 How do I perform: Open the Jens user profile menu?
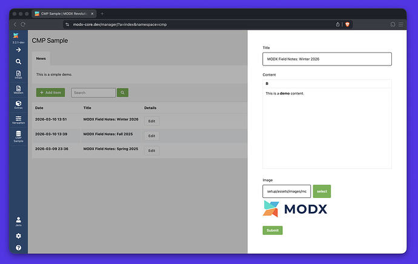[x=18, y=221]
